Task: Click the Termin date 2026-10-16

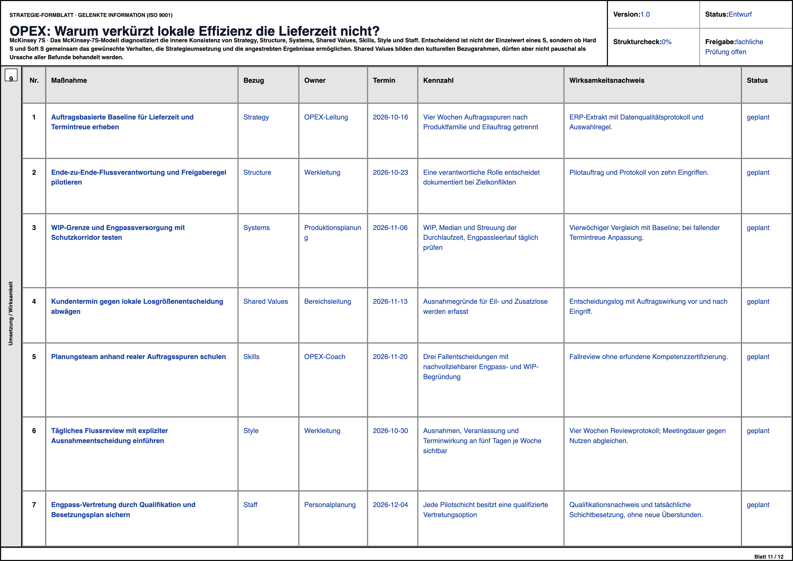Action: [390, 117]
